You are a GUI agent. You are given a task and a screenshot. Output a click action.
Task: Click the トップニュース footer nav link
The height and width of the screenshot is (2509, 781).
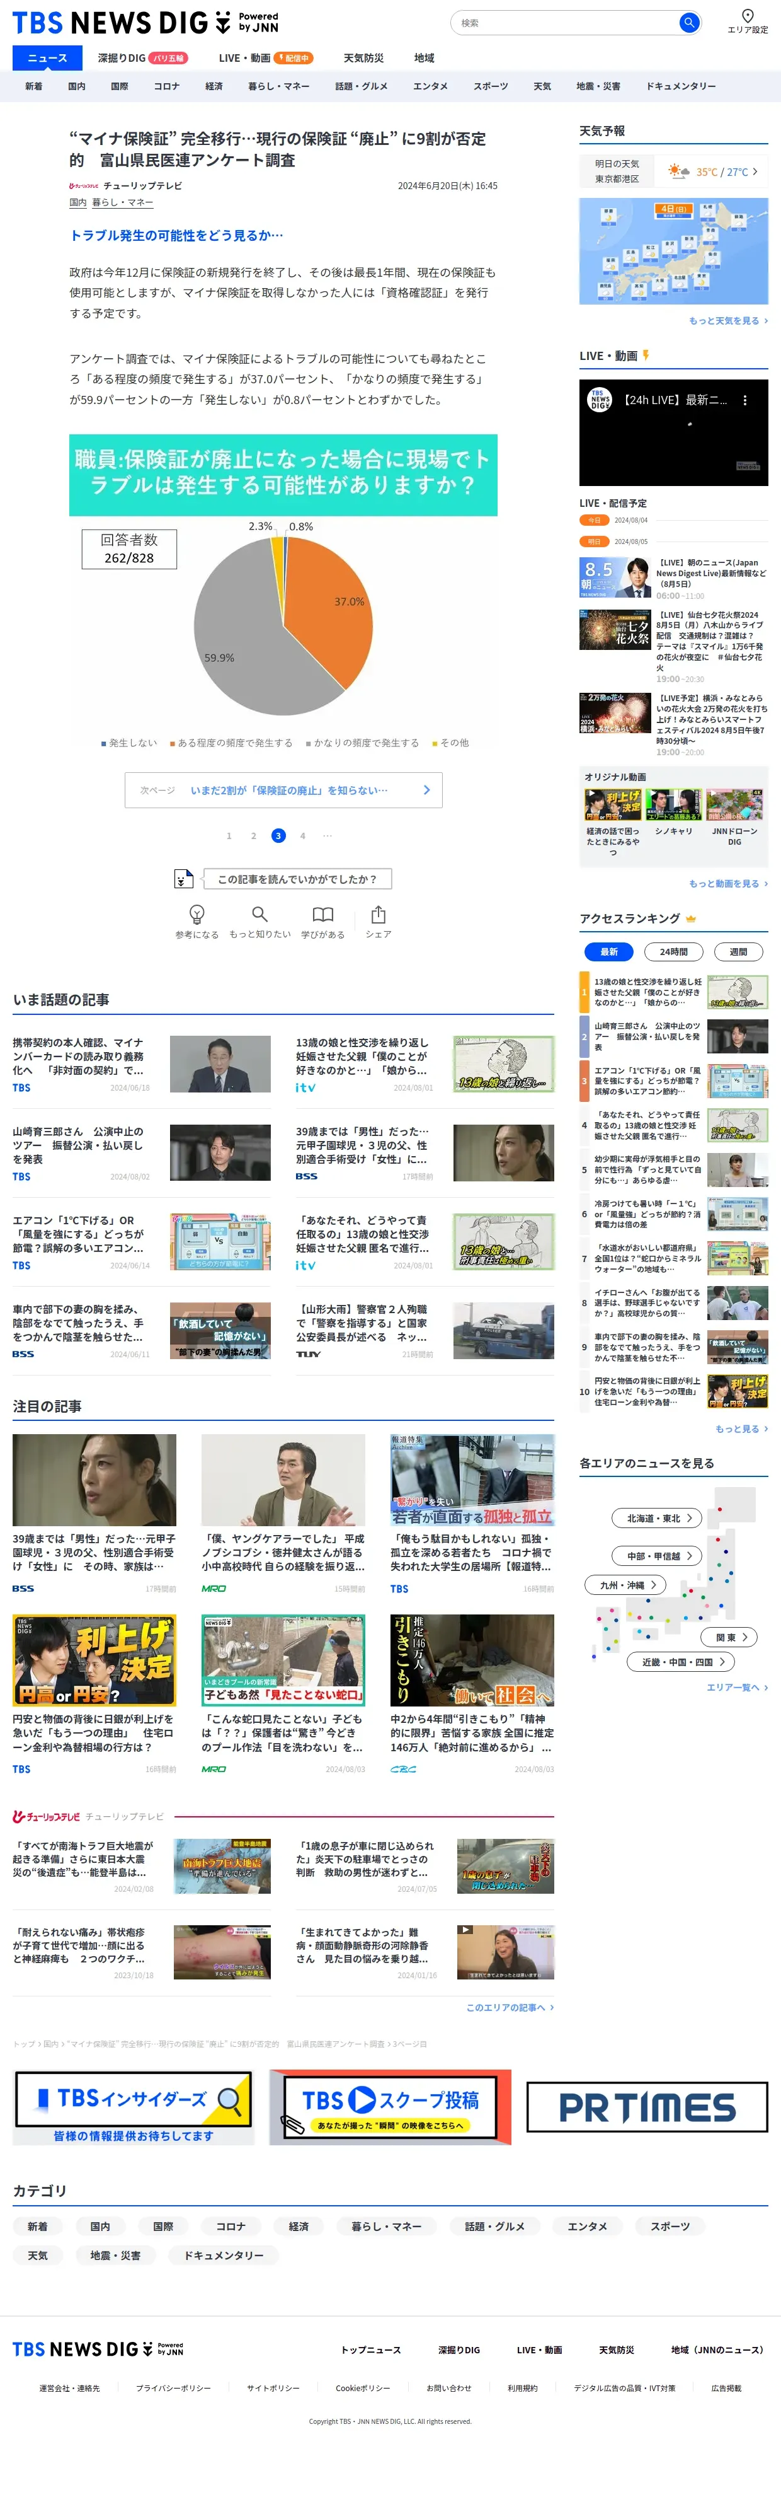(x=370, y=2350)
